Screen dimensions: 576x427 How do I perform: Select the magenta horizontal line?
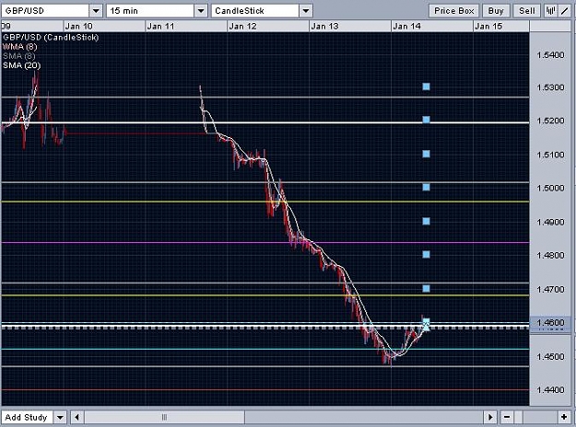coord(265,242)
